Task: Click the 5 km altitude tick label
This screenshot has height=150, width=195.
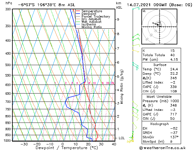Action: tap(118, 77)
